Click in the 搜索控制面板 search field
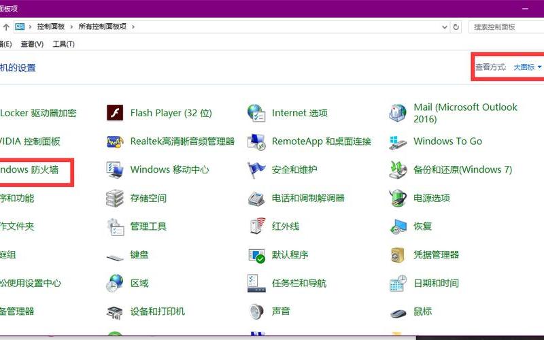This screenshot has width=544, height=340. pyautogui.click(x=506, y=27)
